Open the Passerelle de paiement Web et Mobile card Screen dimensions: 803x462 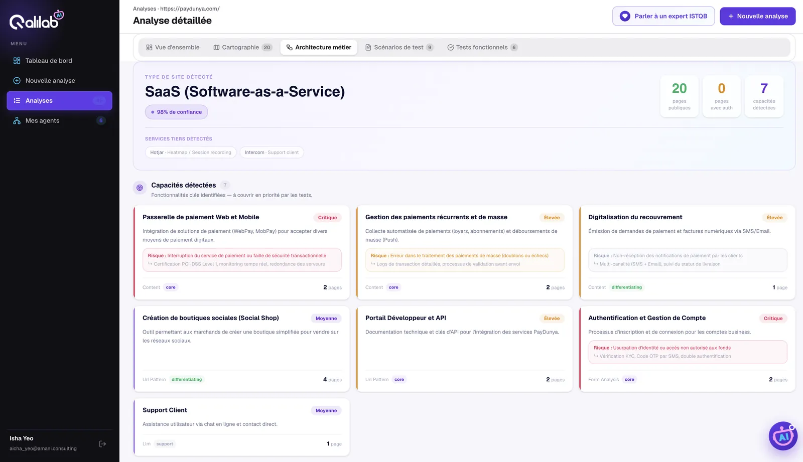(x=241, y=252)
